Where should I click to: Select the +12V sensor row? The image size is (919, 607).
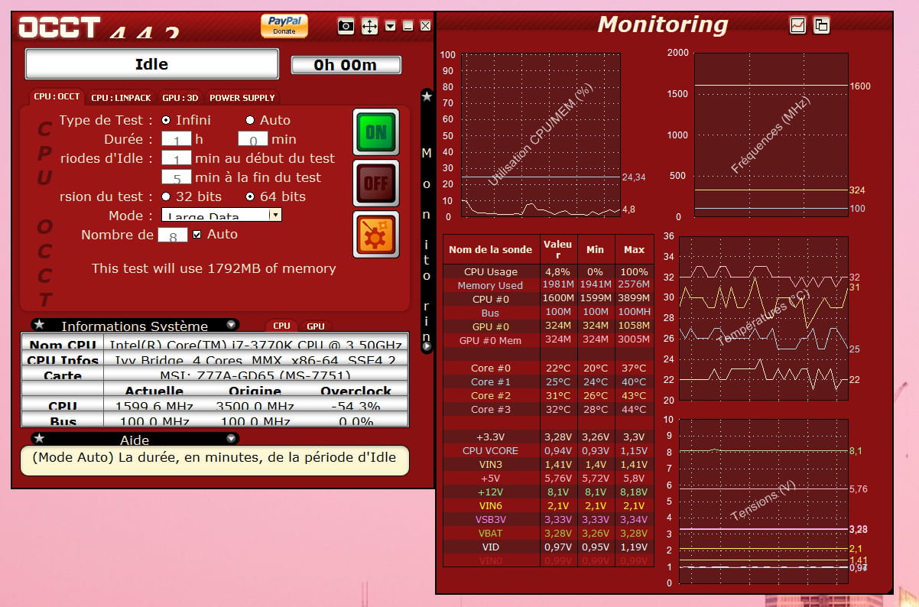(x=549, y=492)
